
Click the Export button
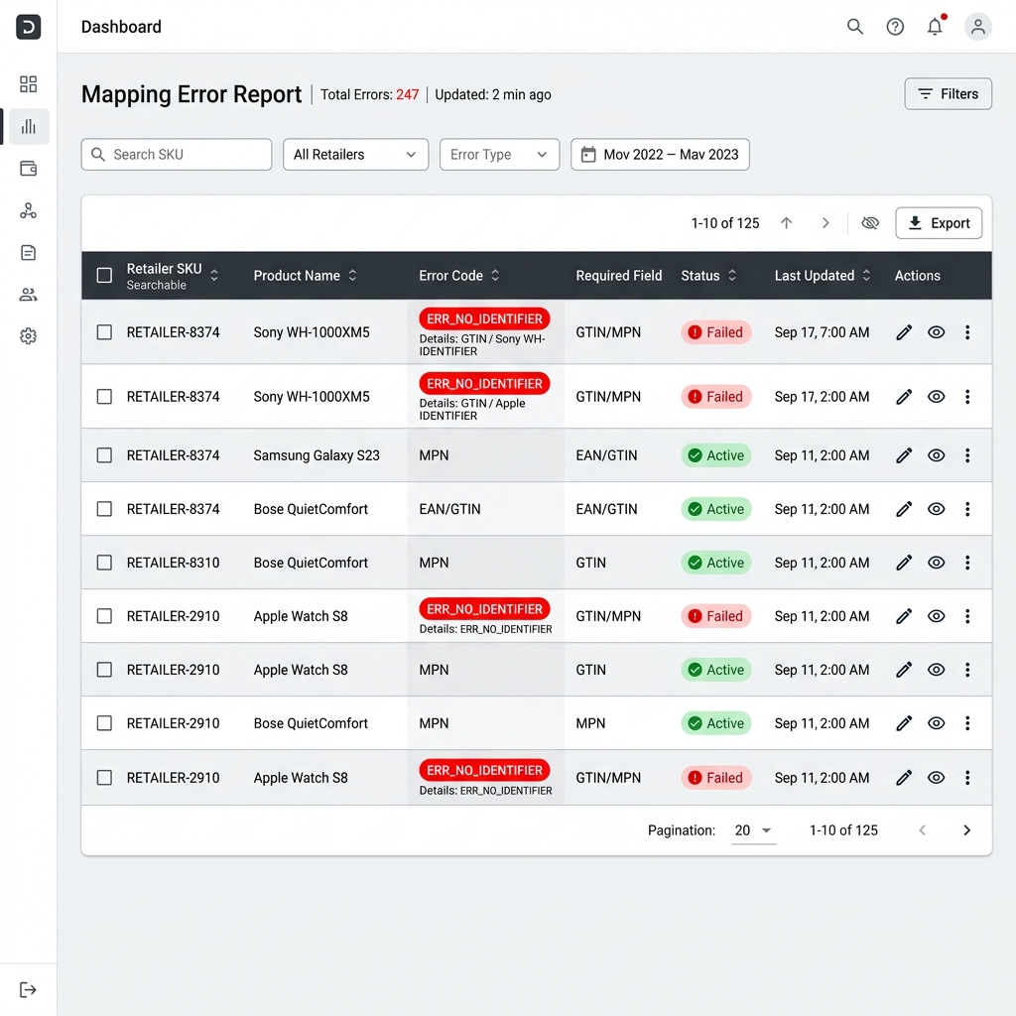coord(939,223)
